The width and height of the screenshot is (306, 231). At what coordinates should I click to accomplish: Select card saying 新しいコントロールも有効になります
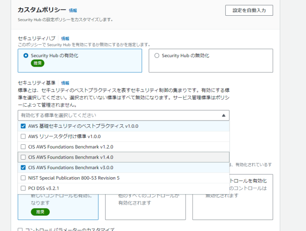58,207
